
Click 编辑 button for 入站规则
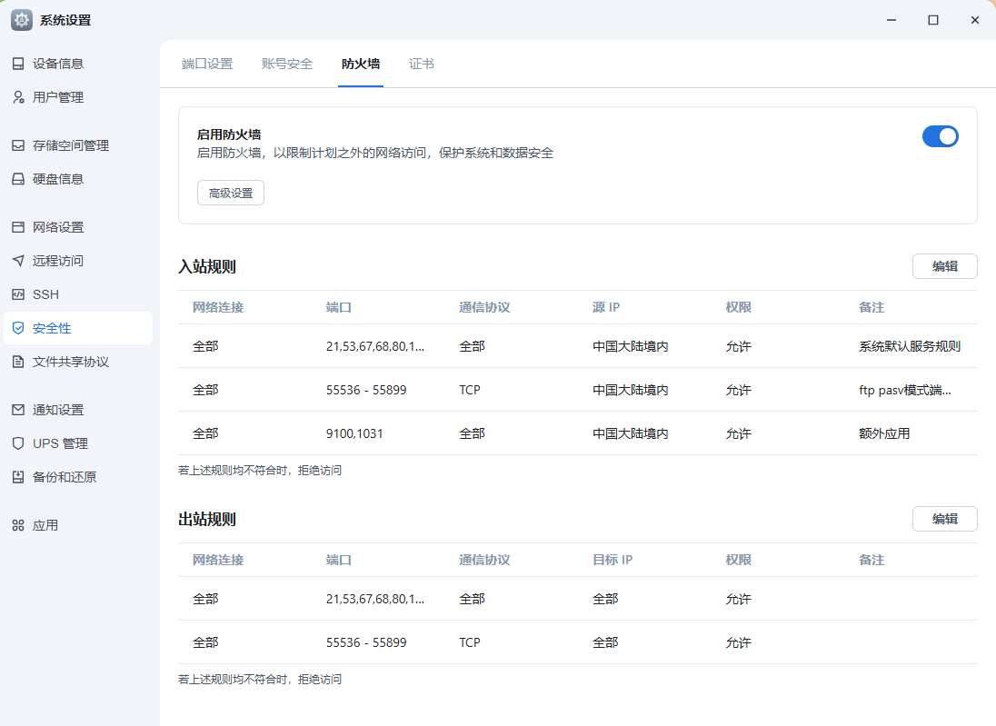[944, 266]
